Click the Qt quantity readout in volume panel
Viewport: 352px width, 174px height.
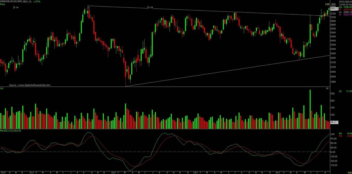pos(345,91)
